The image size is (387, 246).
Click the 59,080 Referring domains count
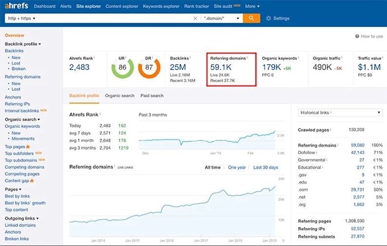click(357, 145)
